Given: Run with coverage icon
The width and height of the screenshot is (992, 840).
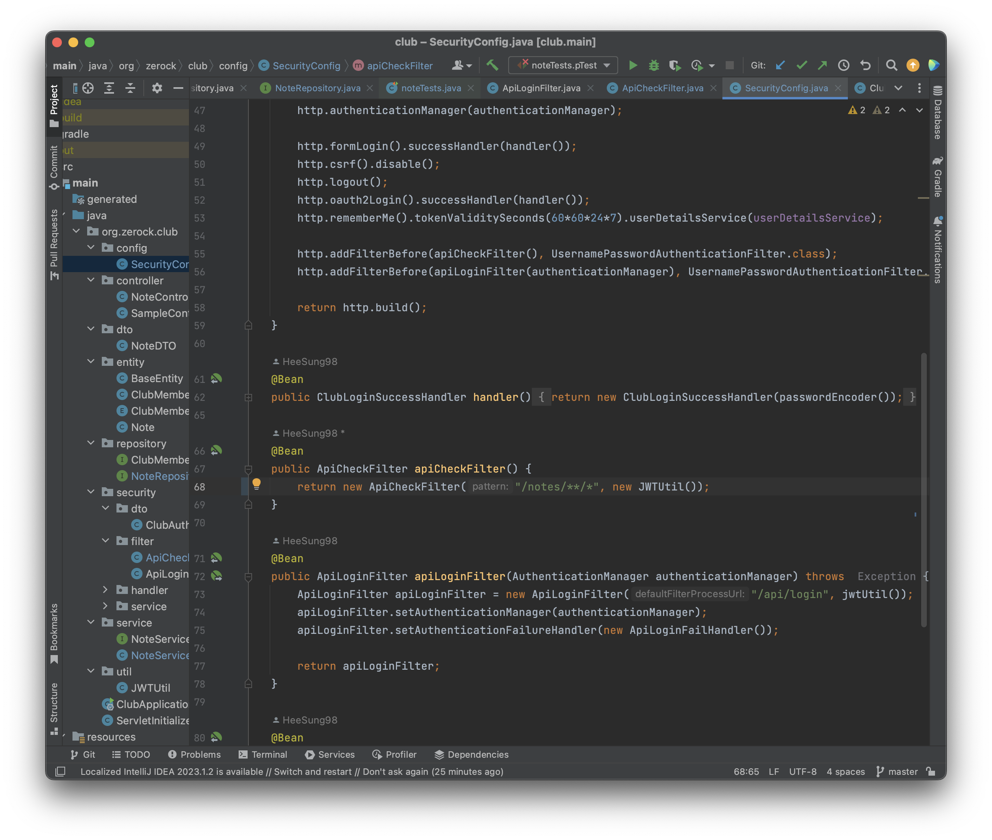Looking at the screenshot, I should (674, 65).
